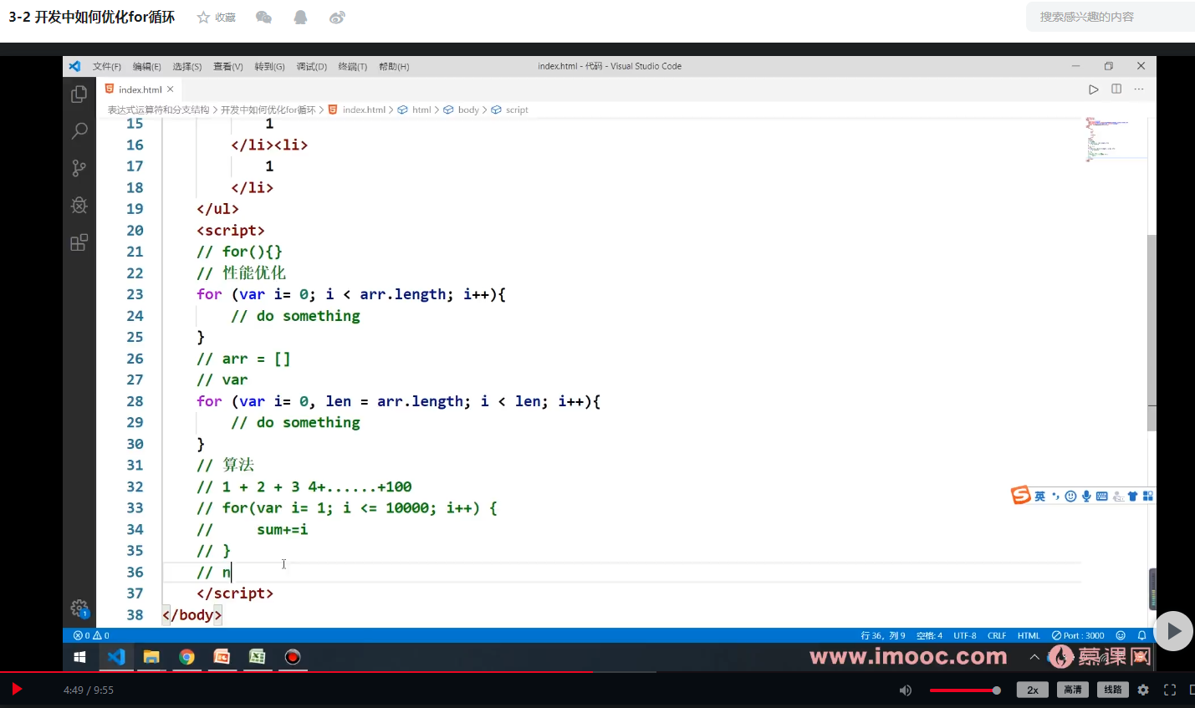Click the screen recorder icon in taskbar

(293, 657)
